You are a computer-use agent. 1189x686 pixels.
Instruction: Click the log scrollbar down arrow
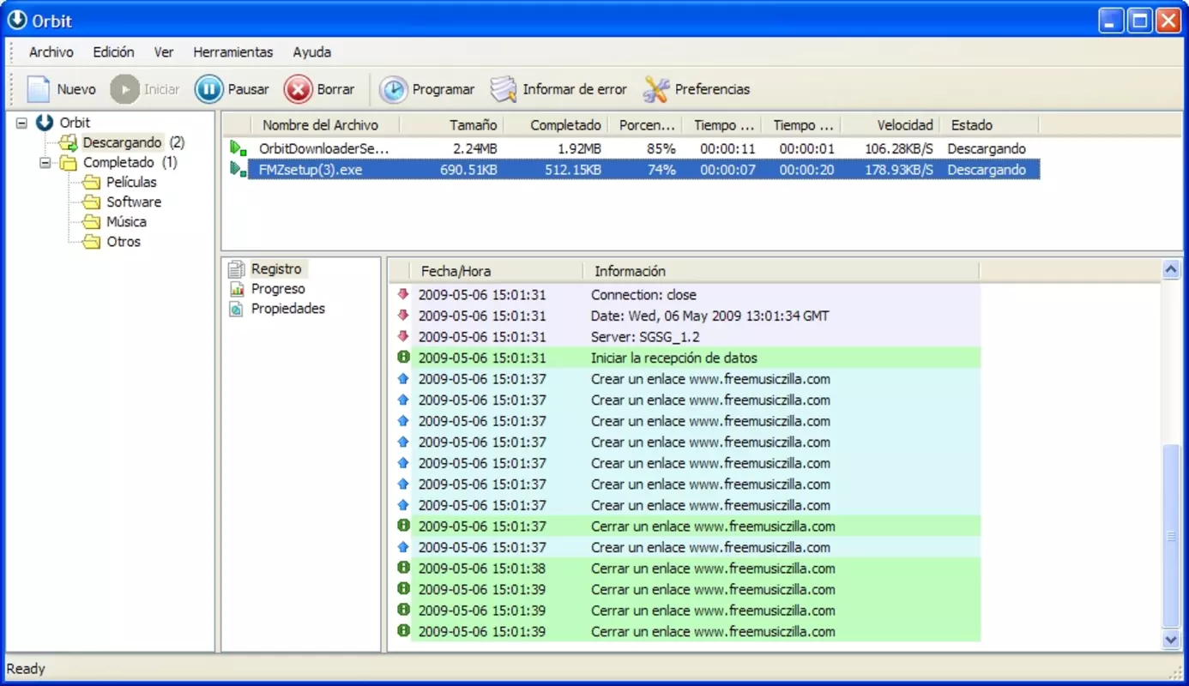point(1171,639)
